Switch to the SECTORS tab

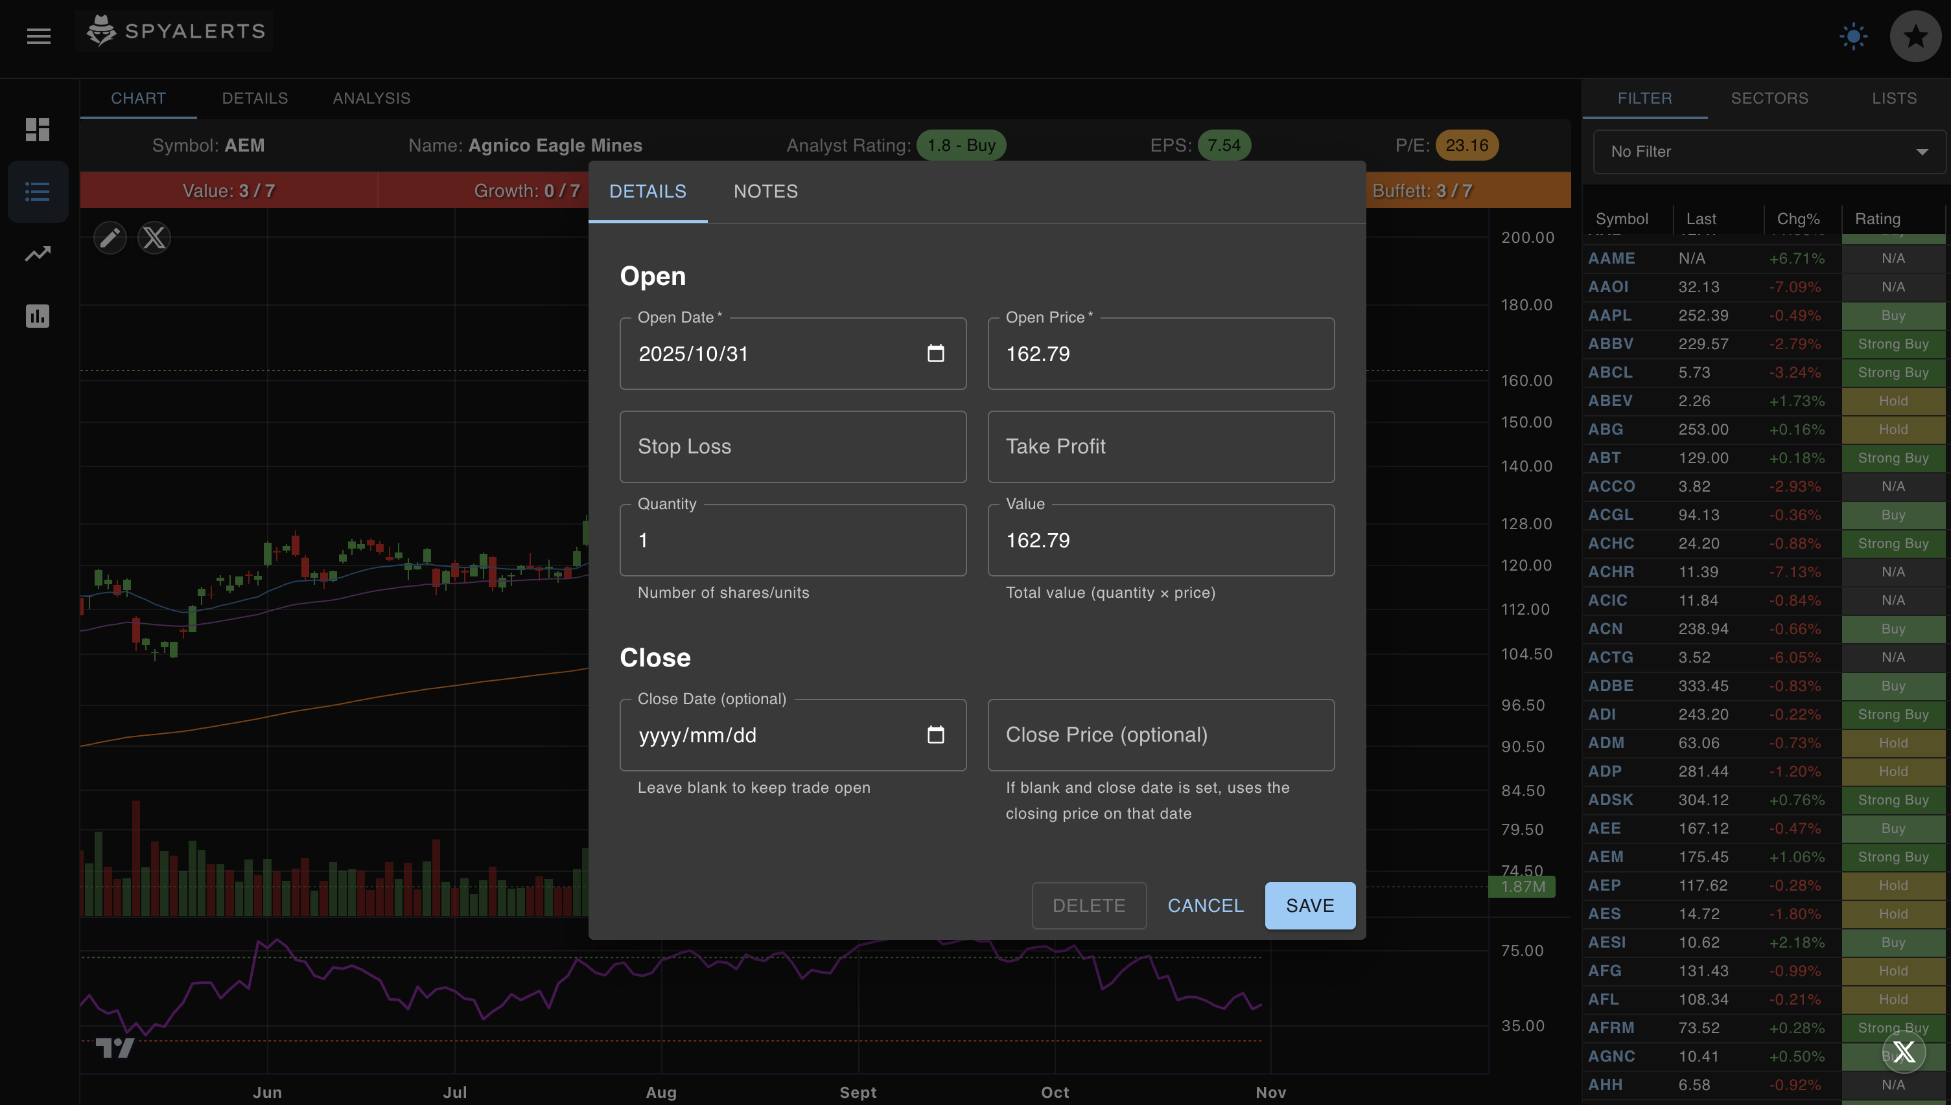pos(1770,98)
